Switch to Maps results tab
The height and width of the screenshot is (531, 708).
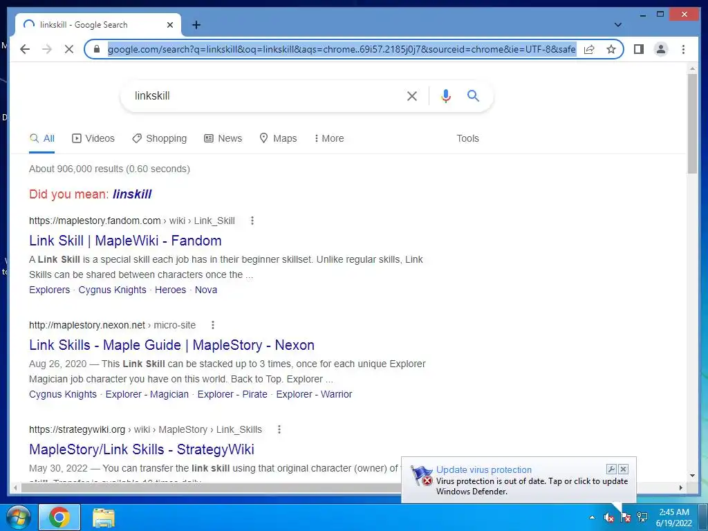tap(278, 138)
